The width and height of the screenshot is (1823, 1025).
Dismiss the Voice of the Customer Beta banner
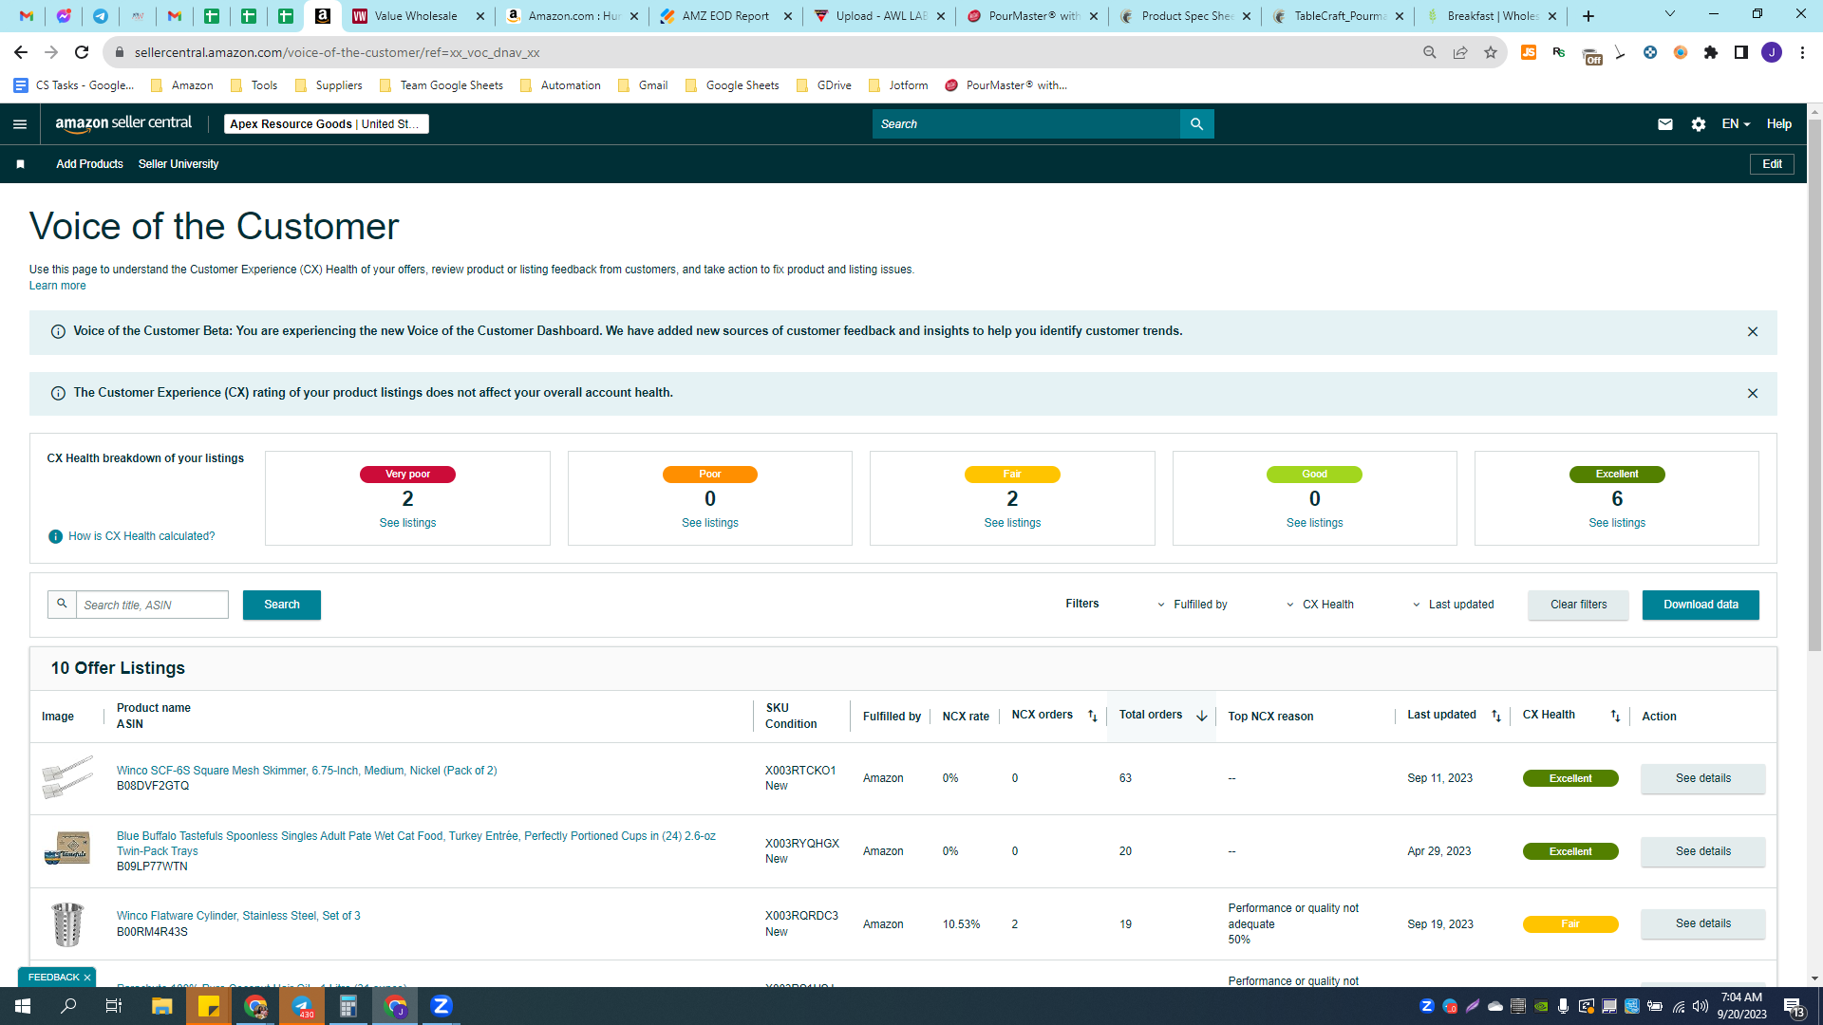1753,332
